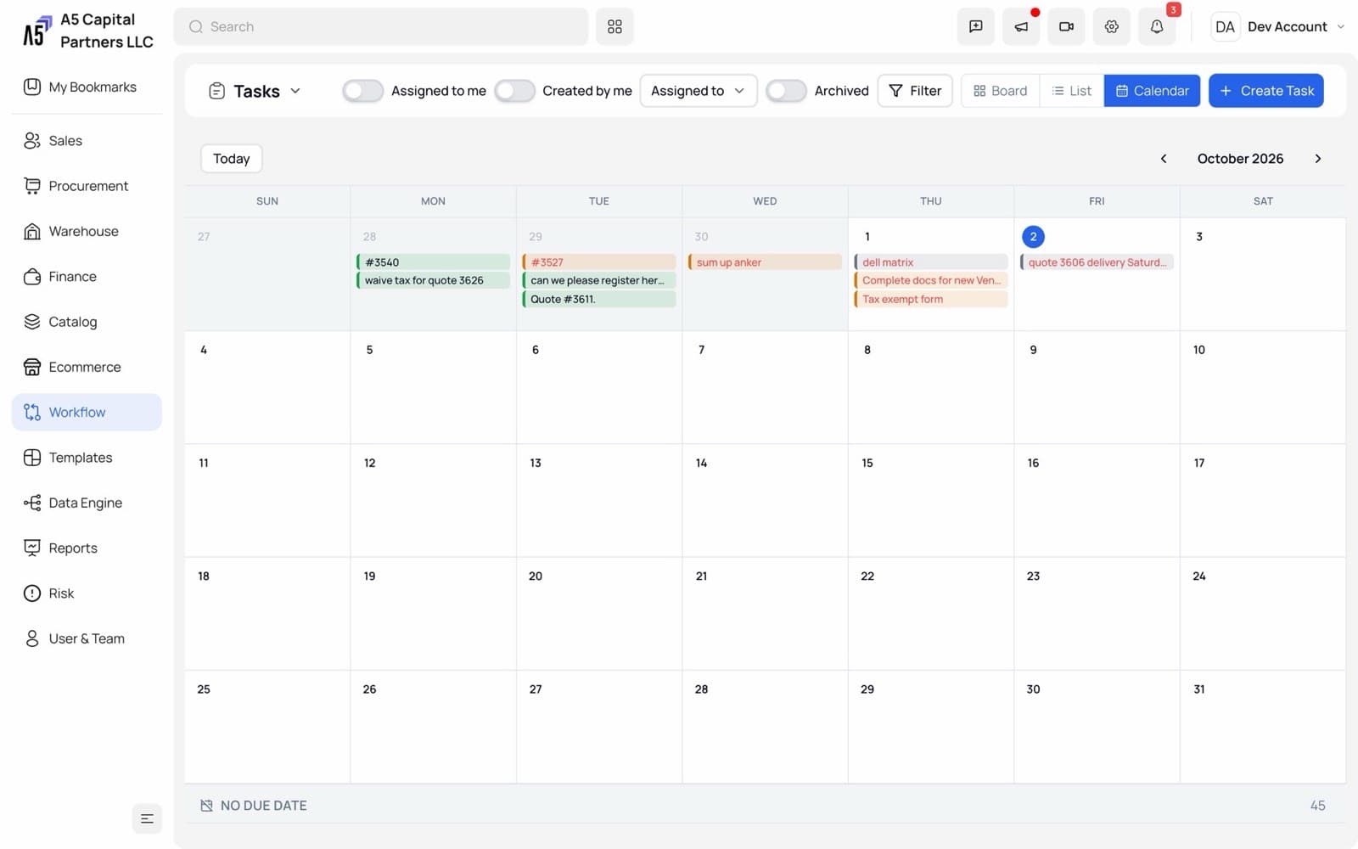
Task: Go to Ecommerce section
Action: pos(87,367)
